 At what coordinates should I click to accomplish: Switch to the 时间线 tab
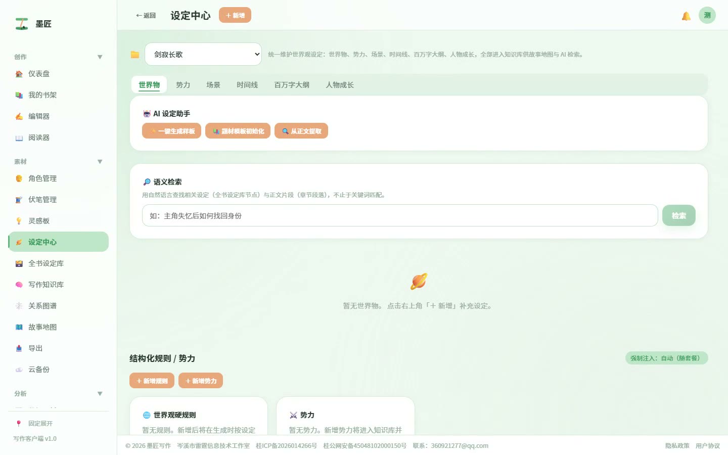(x=247, y=85)
